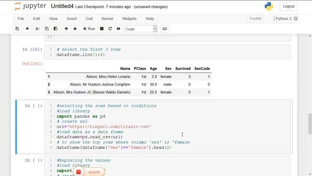Click the SexCode column header
The image size is (312, 176).
tap(202, 68)
